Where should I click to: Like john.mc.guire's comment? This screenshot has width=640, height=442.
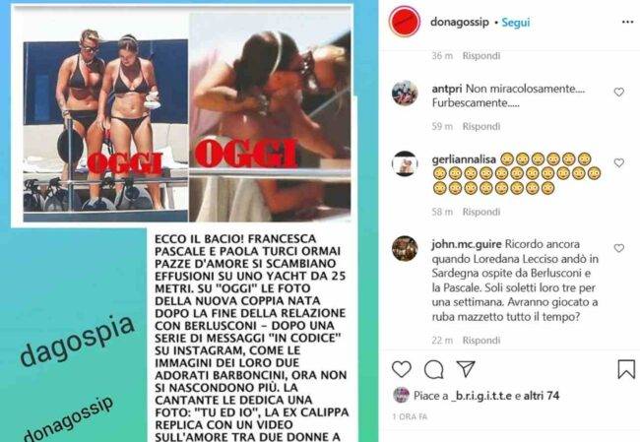[x=619, y=248]
